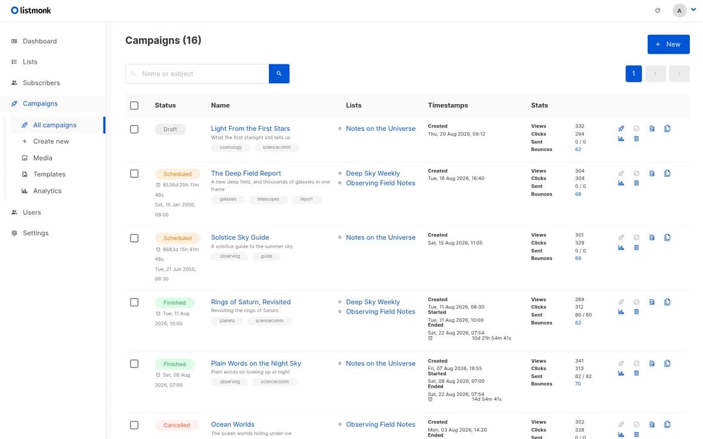Clone the Plain Words on the Night Sky campaign
Viewport: 703px width, 439px height.
(x=667, y=364)
